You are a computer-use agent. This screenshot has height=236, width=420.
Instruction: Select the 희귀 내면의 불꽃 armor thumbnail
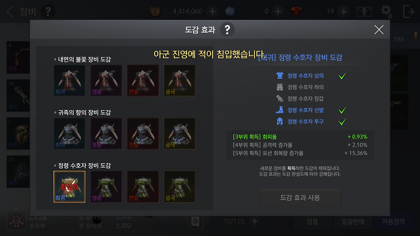[69, 80]
